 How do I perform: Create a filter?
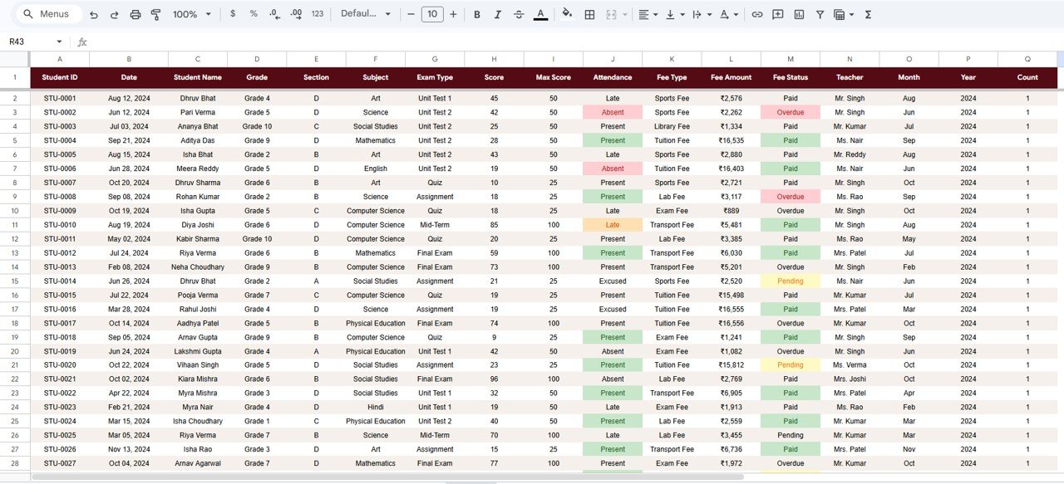tap(820, 14)
